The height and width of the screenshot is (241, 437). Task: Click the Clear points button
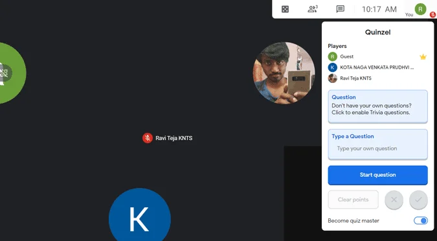coord(353,200)
